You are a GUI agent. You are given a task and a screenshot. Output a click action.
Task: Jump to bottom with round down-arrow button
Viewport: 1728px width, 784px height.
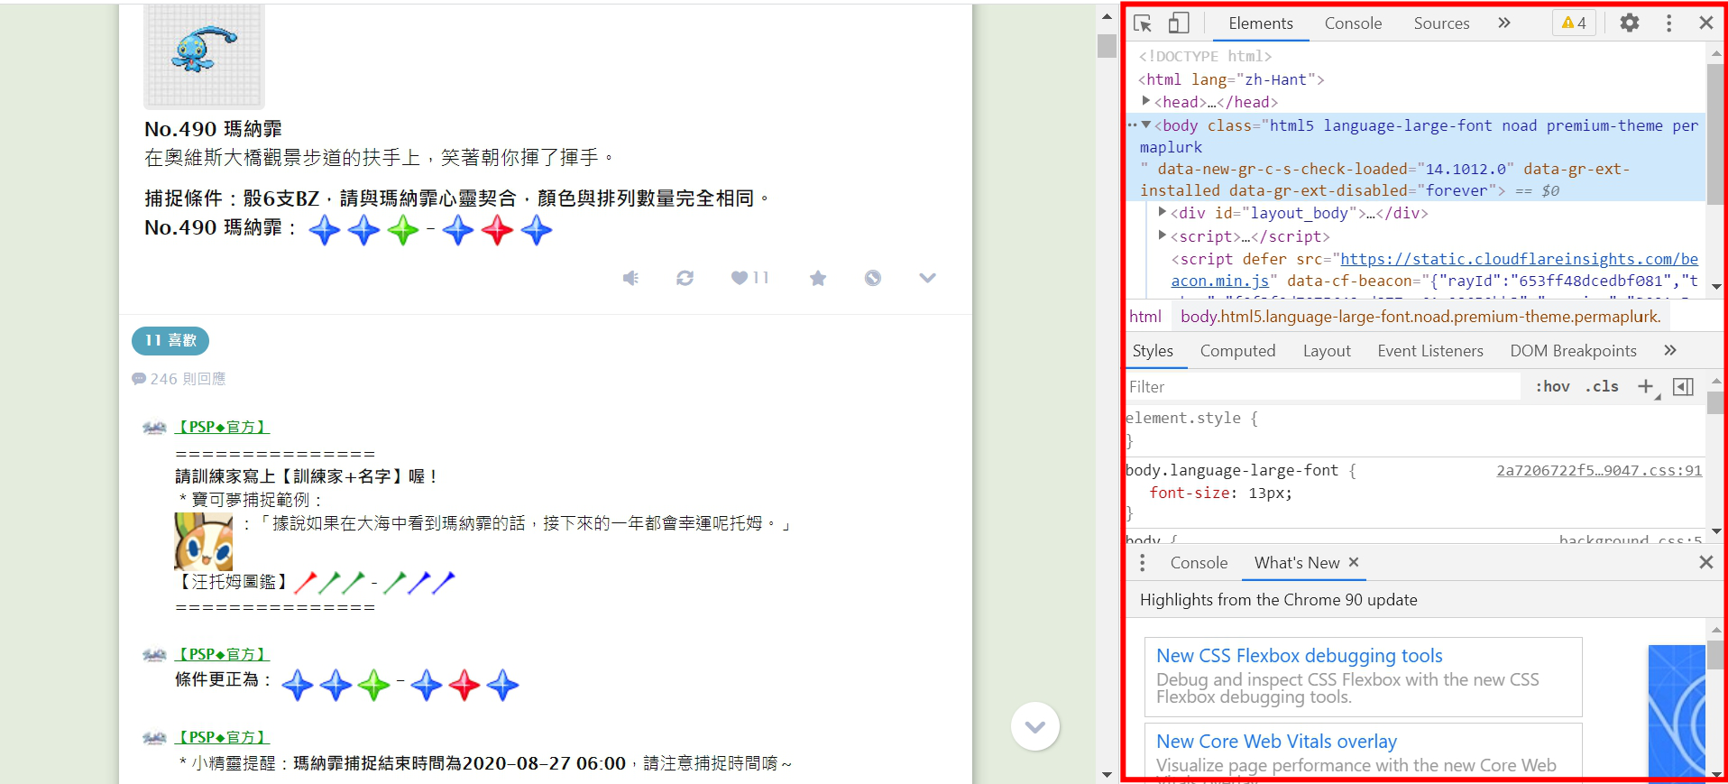(1035, 726)
